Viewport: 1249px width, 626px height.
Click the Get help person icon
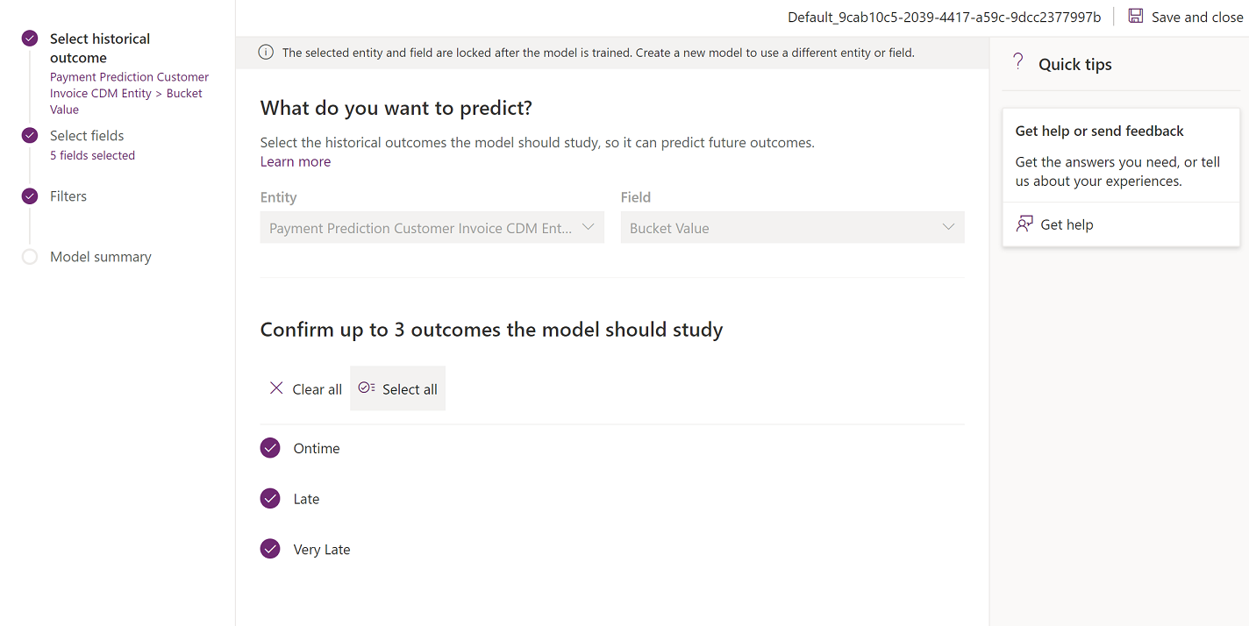coord(1024,224)
